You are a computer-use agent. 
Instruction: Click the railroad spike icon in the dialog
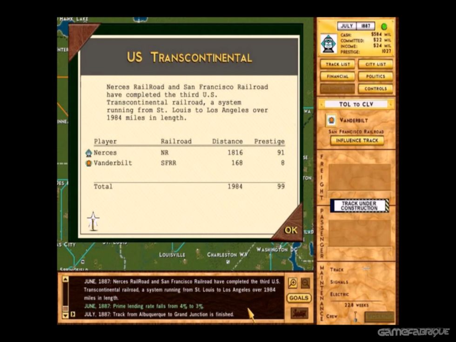93,221
